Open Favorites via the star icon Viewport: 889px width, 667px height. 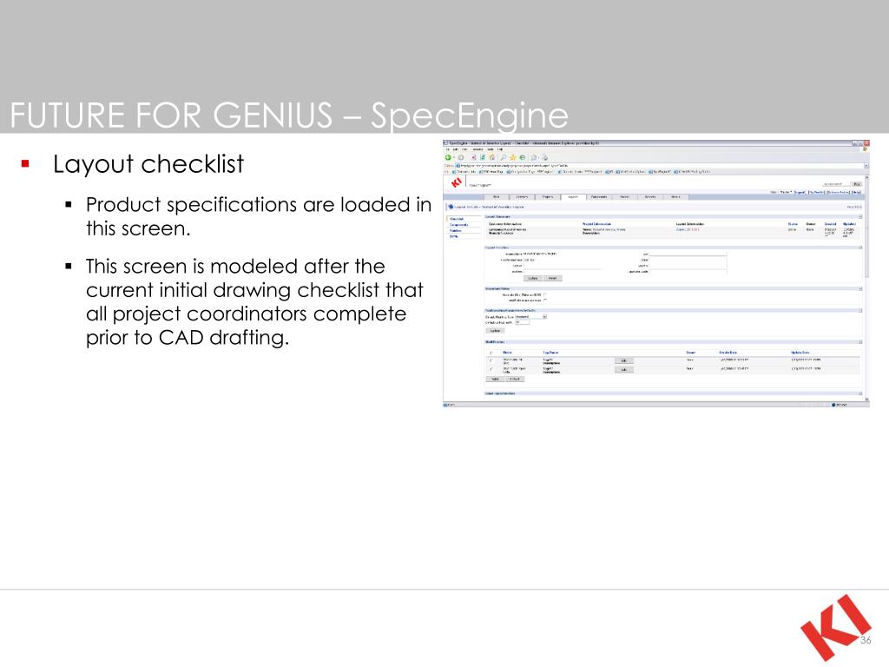(x=512, y=157)
